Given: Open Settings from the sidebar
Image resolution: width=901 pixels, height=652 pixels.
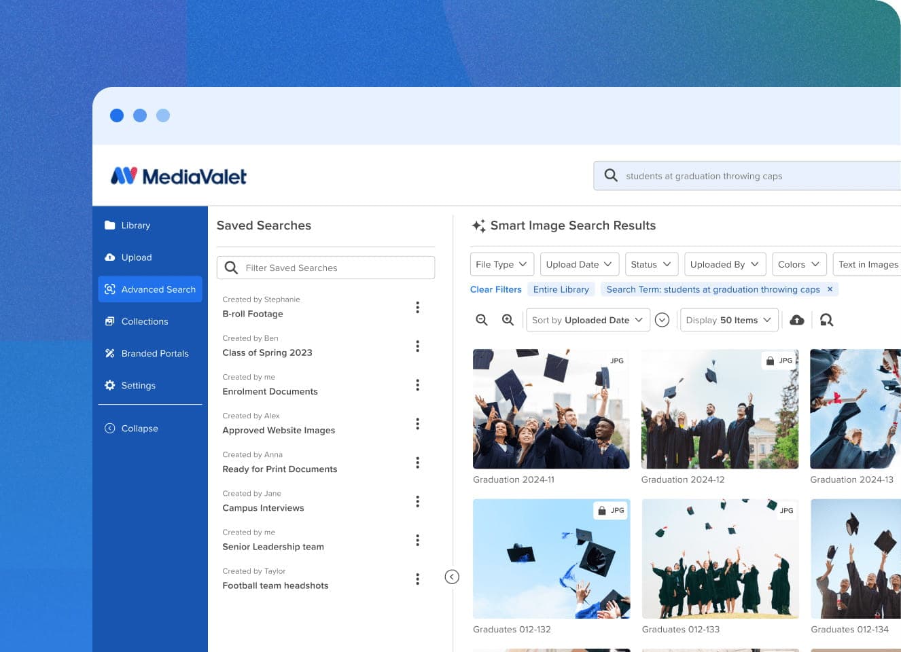Looking at the screenshot, I should 139,385.
